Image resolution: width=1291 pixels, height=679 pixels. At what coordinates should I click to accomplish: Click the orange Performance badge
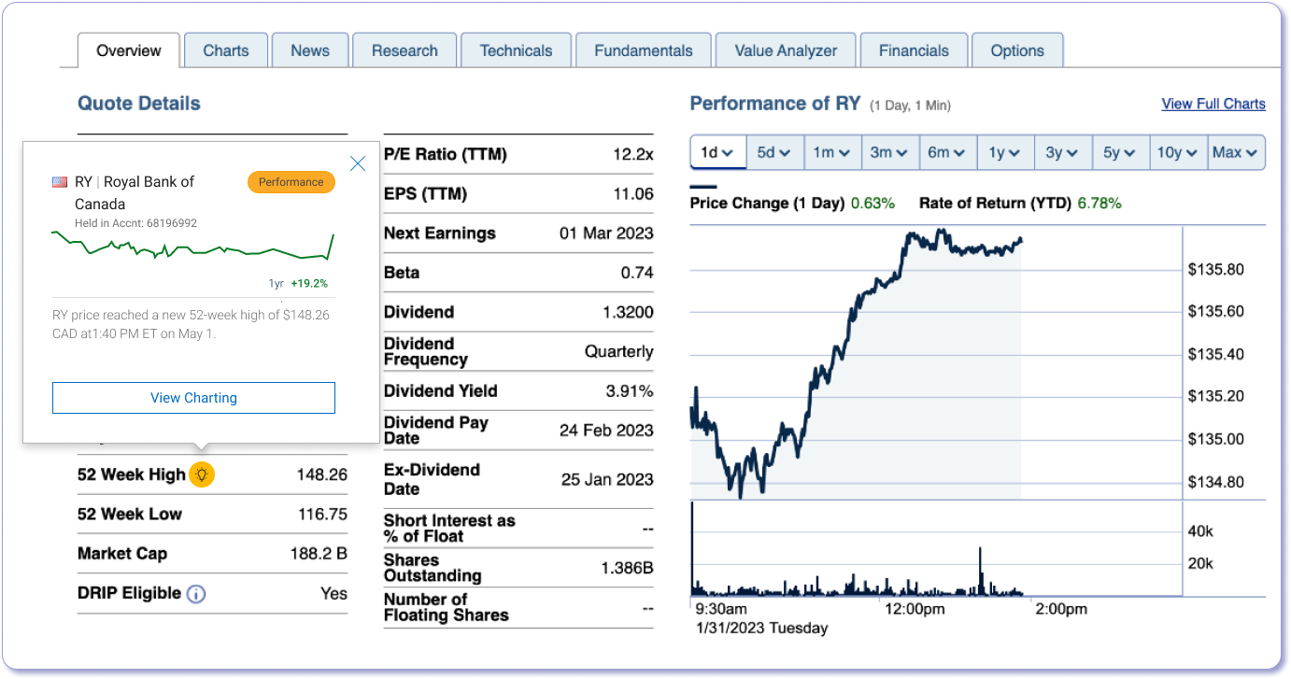(291, 182)
